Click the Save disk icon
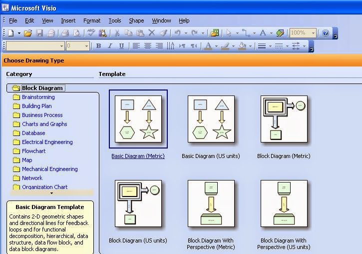Image resolution: width=362 pixels, height=254 pixels. pyautogui.click(x=39, y=33)
